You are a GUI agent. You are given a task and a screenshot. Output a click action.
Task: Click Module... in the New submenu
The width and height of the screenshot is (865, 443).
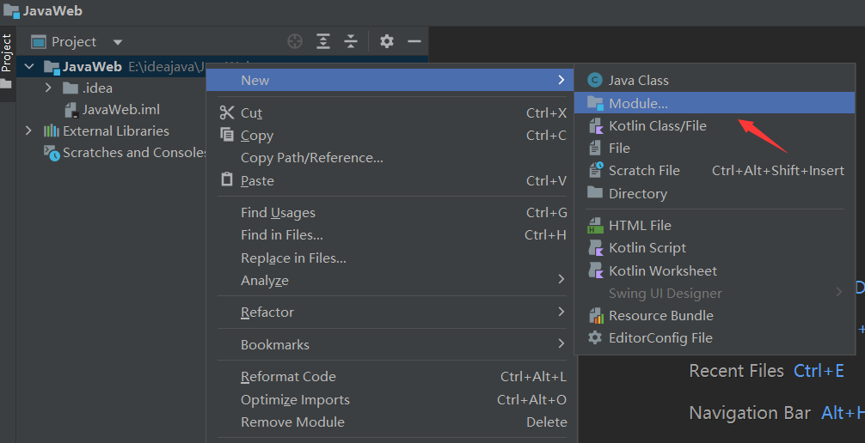click(x=638, y=103)
